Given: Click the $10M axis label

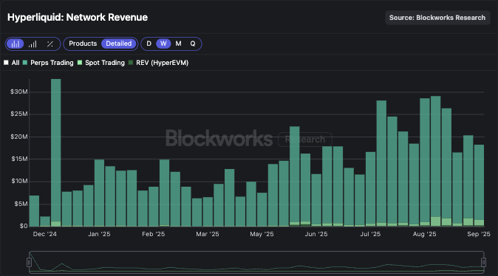Looking at the screenshot, I should point(18,181).
